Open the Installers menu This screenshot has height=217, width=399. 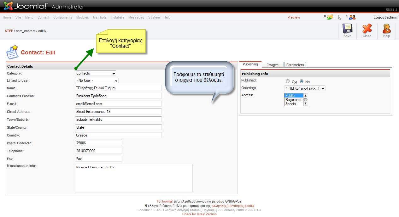tap(117, 17)
